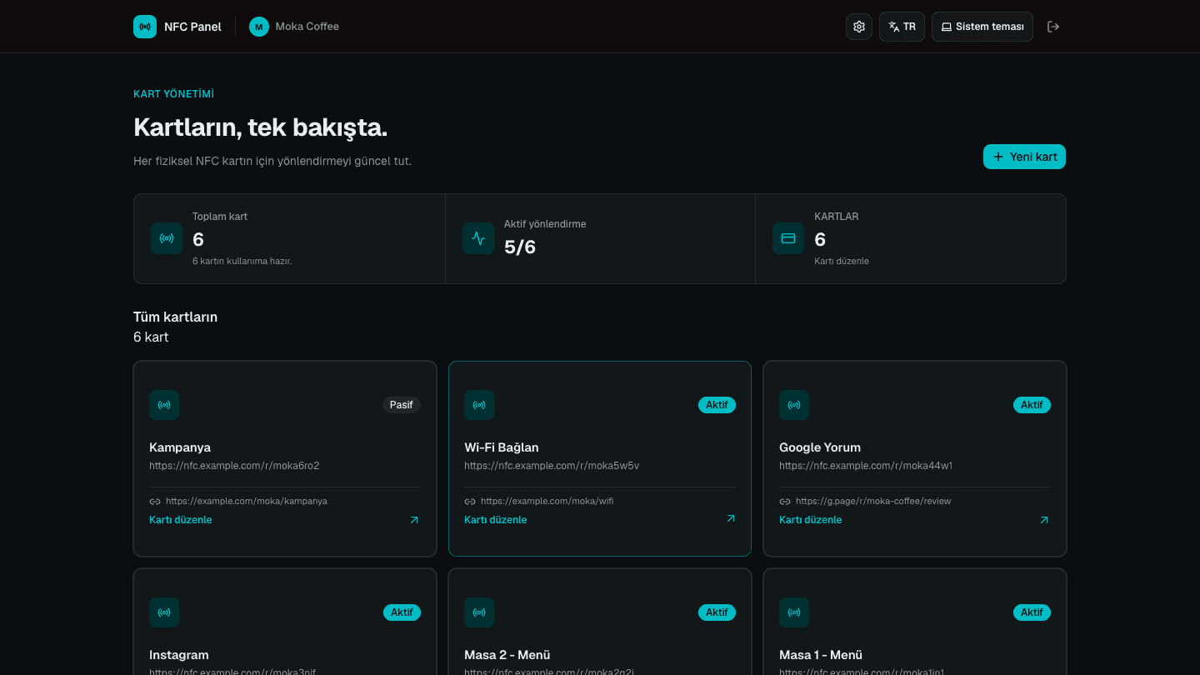
Task: Click Kartı düzenle under KARTLAR stat
Action: click(842, 261)
